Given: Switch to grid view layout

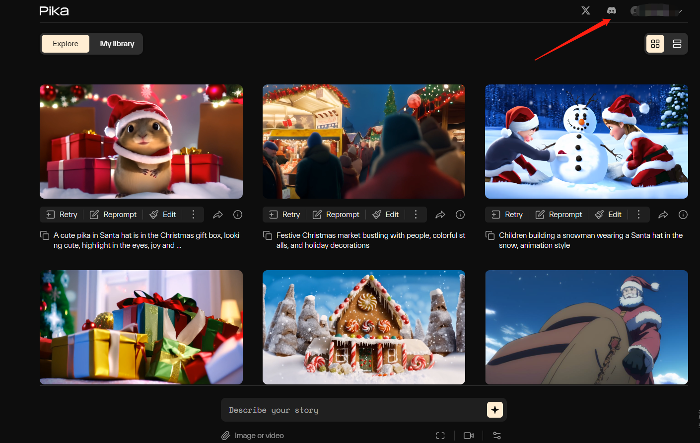Looking at the screenshot, I should [655, 44].
